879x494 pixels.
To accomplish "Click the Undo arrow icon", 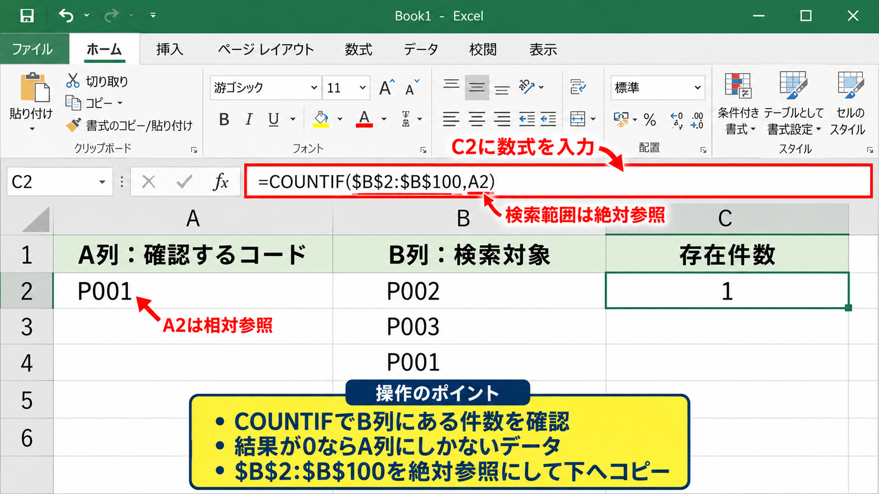I will pos(66,16).
